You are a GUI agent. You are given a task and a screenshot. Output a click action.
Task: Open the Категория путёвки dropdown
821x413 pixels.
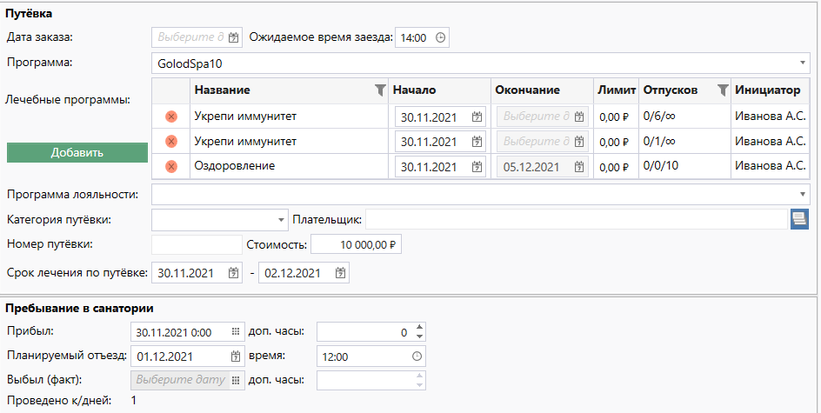pyautogui.click(x=281, y=220)
